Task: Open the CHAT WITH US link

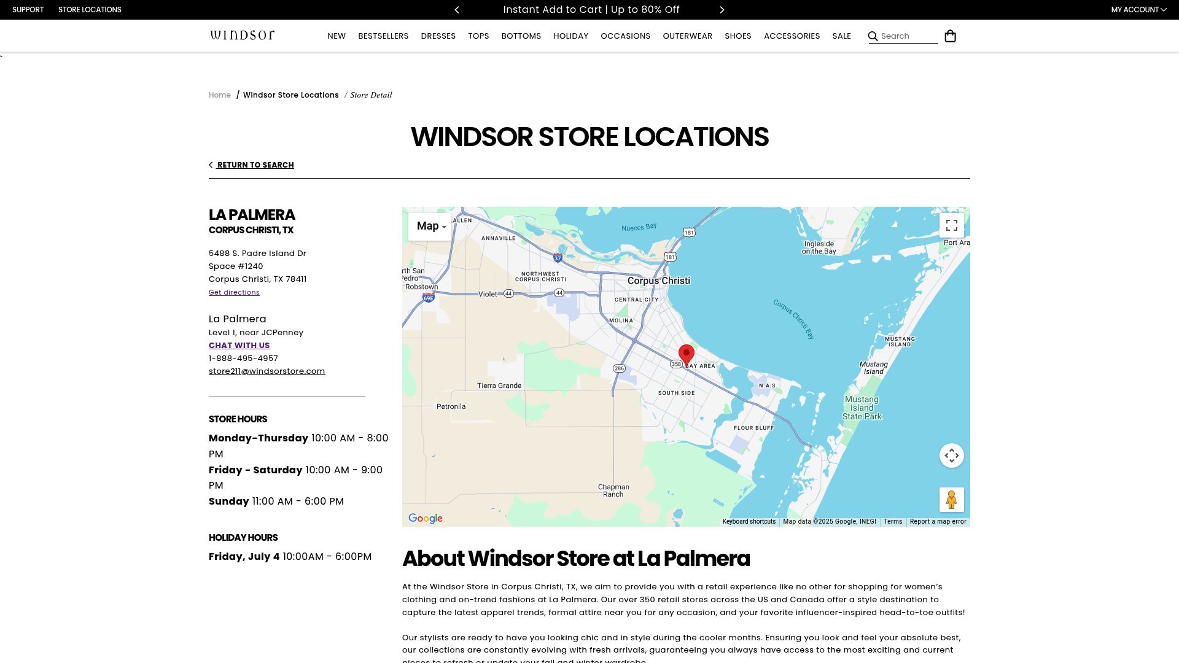Action: (239, 345)
